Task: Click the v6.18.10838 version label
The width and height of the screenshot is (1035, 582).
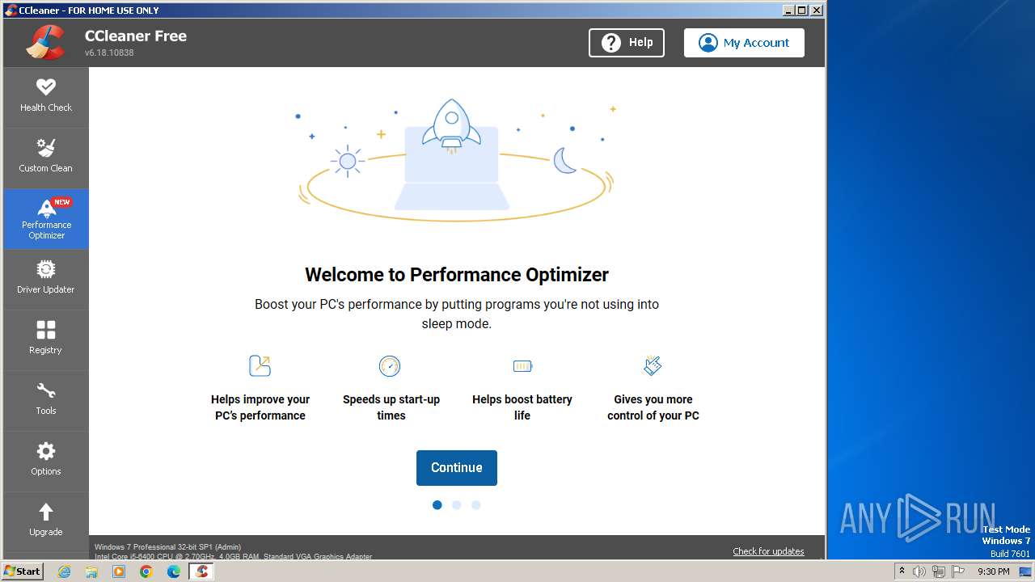Action: (109, 53)
